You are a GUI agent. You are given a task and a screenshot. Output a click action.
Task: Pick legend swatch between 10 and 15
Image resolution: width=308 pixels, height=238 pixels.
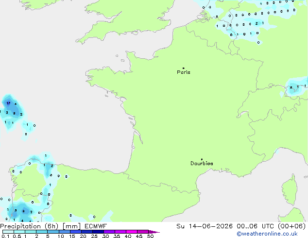point(64,232)
